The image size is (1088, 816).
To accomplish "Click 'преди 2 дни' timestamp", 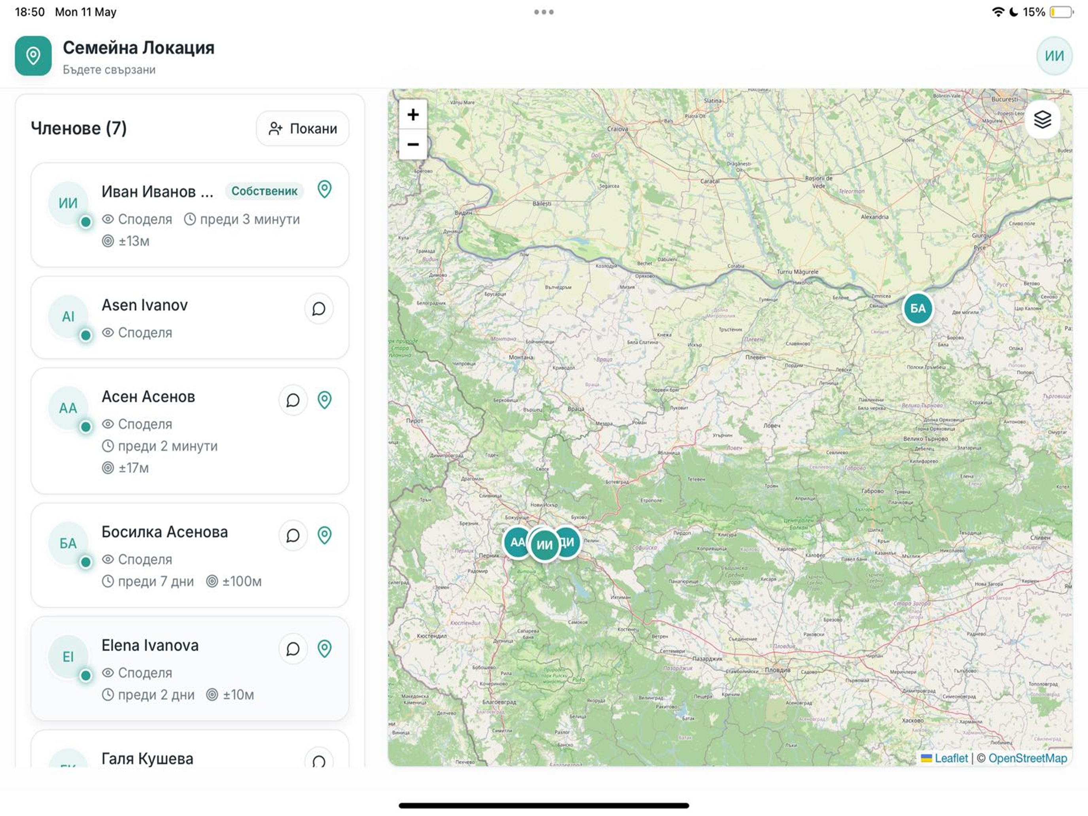I will pos(156,695).
